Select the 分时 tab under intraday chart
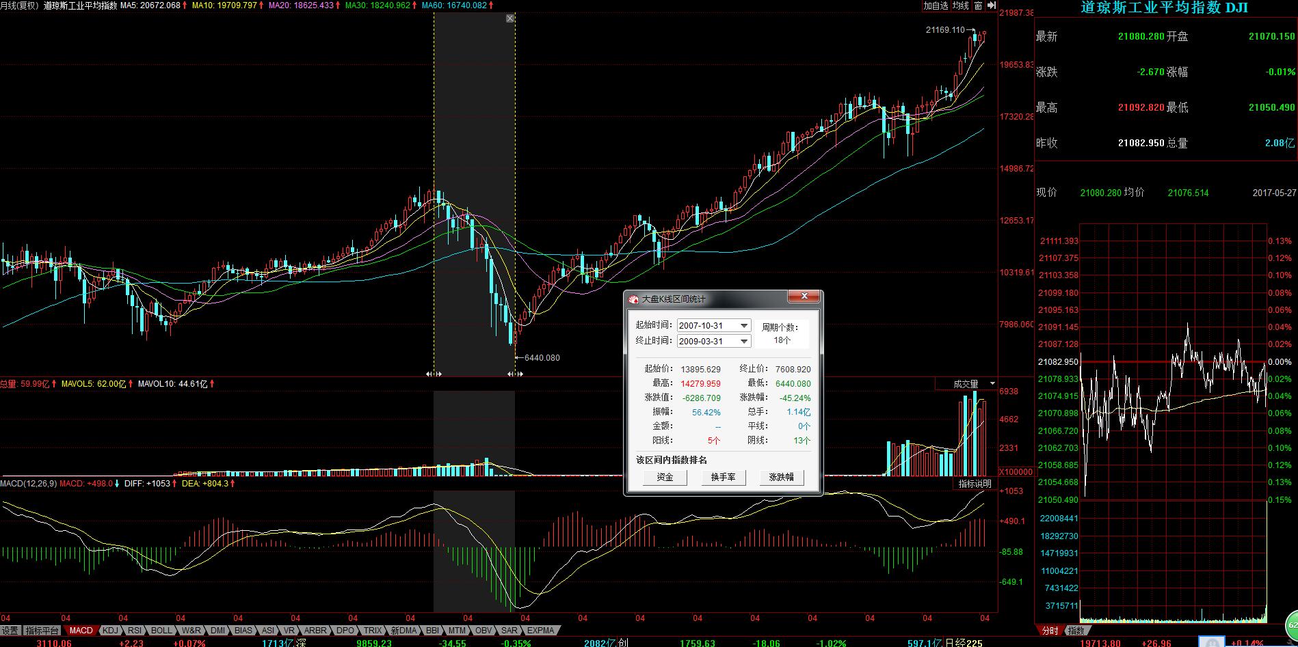The image size is (1298, 647). point(1050,631)
